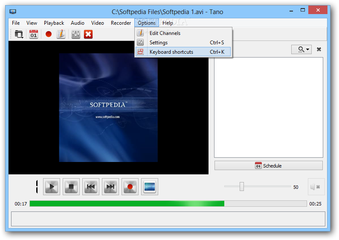This screenshot has width=339, height=240.
Task: Click the video display area
Action: coord(109,108)
